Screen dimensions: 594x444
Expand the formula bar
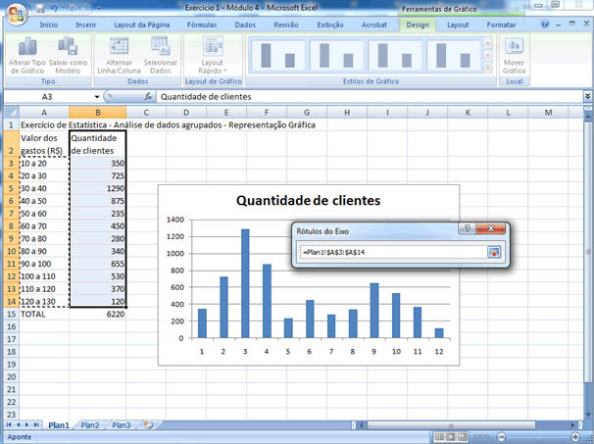[587, 98]
